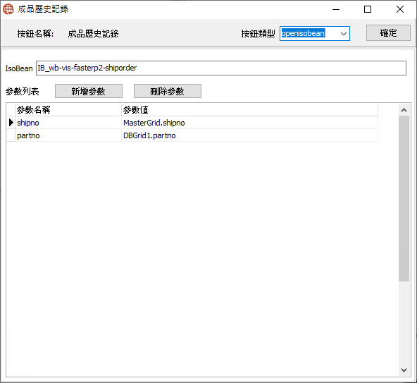
Task: Select the shipno parameter name cell
Action: [68, 123]
